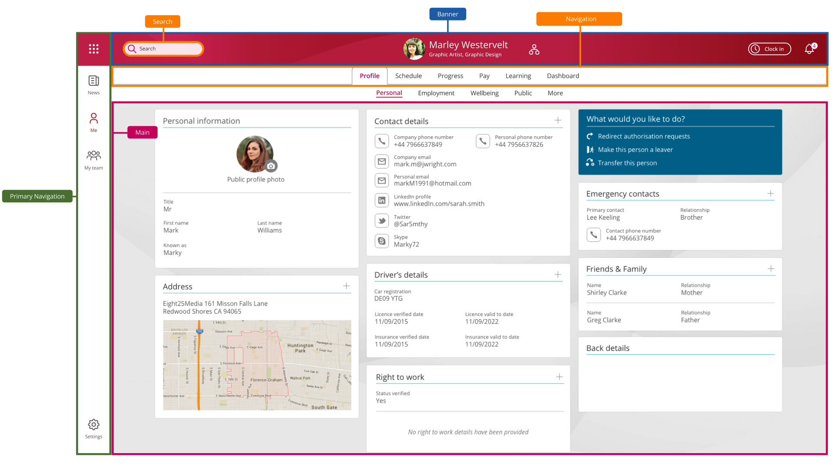840x467 pixels.
Task: Click Redirect authorisation requests link
Action: click(x=644, y=136)
